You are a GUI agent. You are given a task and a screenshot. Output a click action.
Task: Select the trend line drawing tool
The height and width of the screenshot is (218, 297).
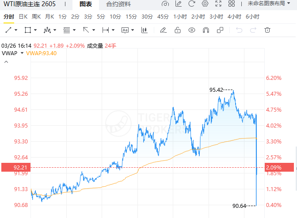tap(8, 30)
